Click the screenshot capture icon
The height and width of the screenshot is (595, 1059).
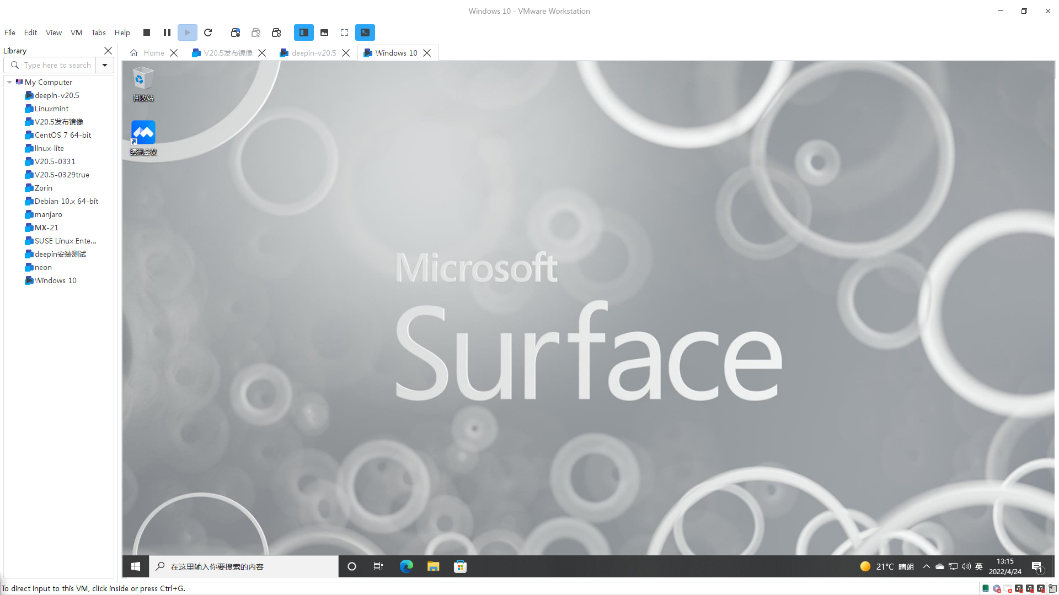tap(324, 33)
